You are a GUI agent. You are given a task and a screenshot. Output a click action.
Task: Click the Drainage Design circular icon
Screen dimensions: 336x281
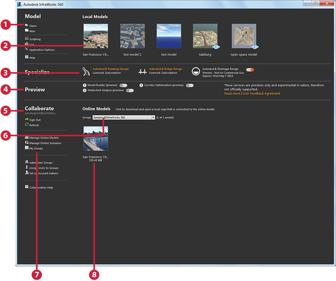[196, 71]
